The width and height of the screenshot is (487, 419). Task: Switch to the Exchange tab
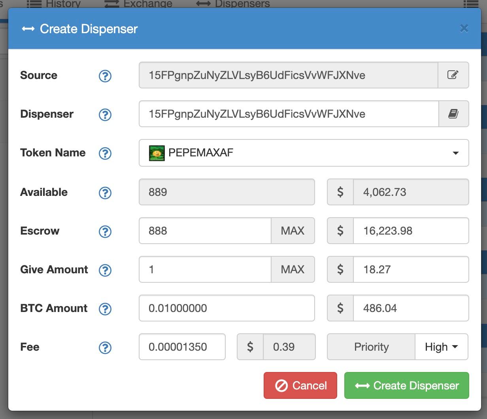click(x=138, y=4)
